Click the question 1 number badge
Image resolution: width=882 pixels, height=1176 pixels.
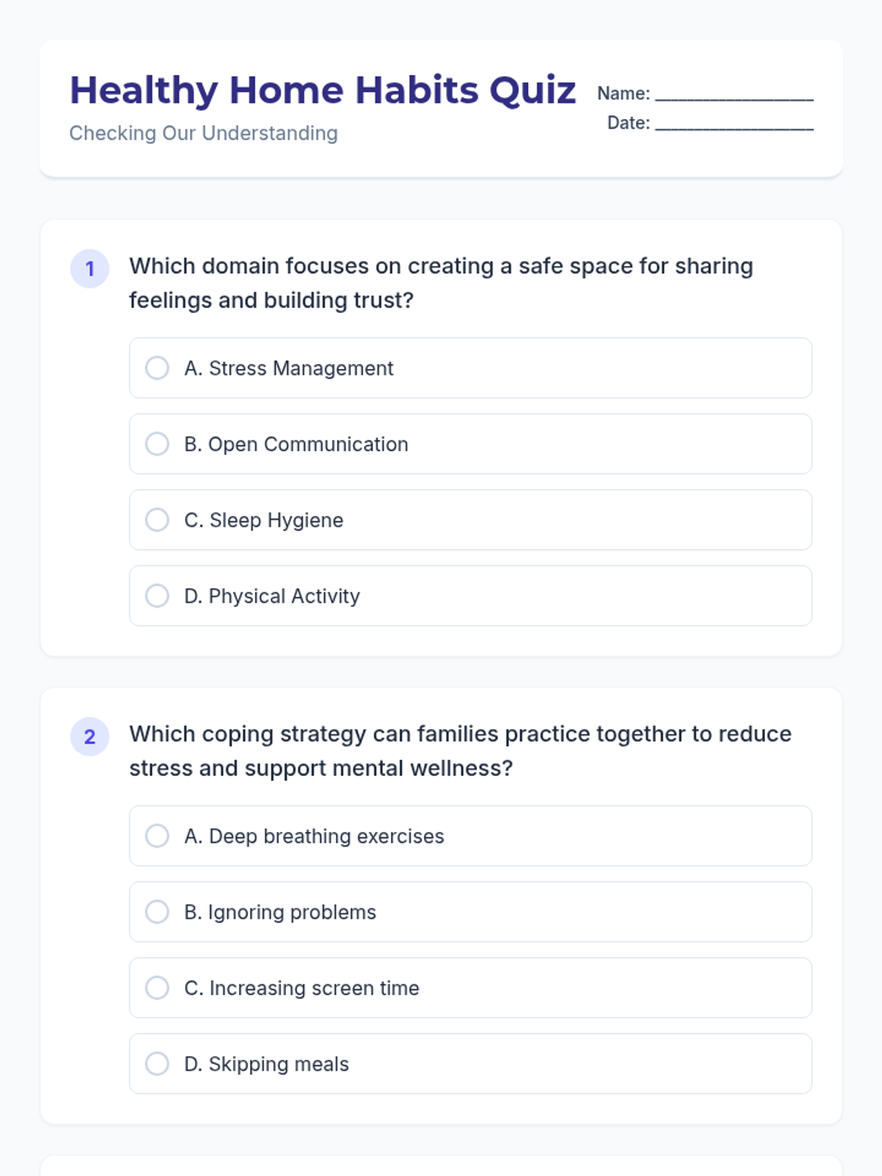[x=90, y=269]
